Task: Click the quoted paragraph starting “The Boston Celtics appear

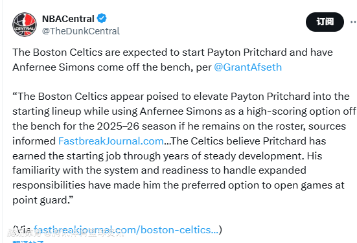Action: click(x=185, y=148)
